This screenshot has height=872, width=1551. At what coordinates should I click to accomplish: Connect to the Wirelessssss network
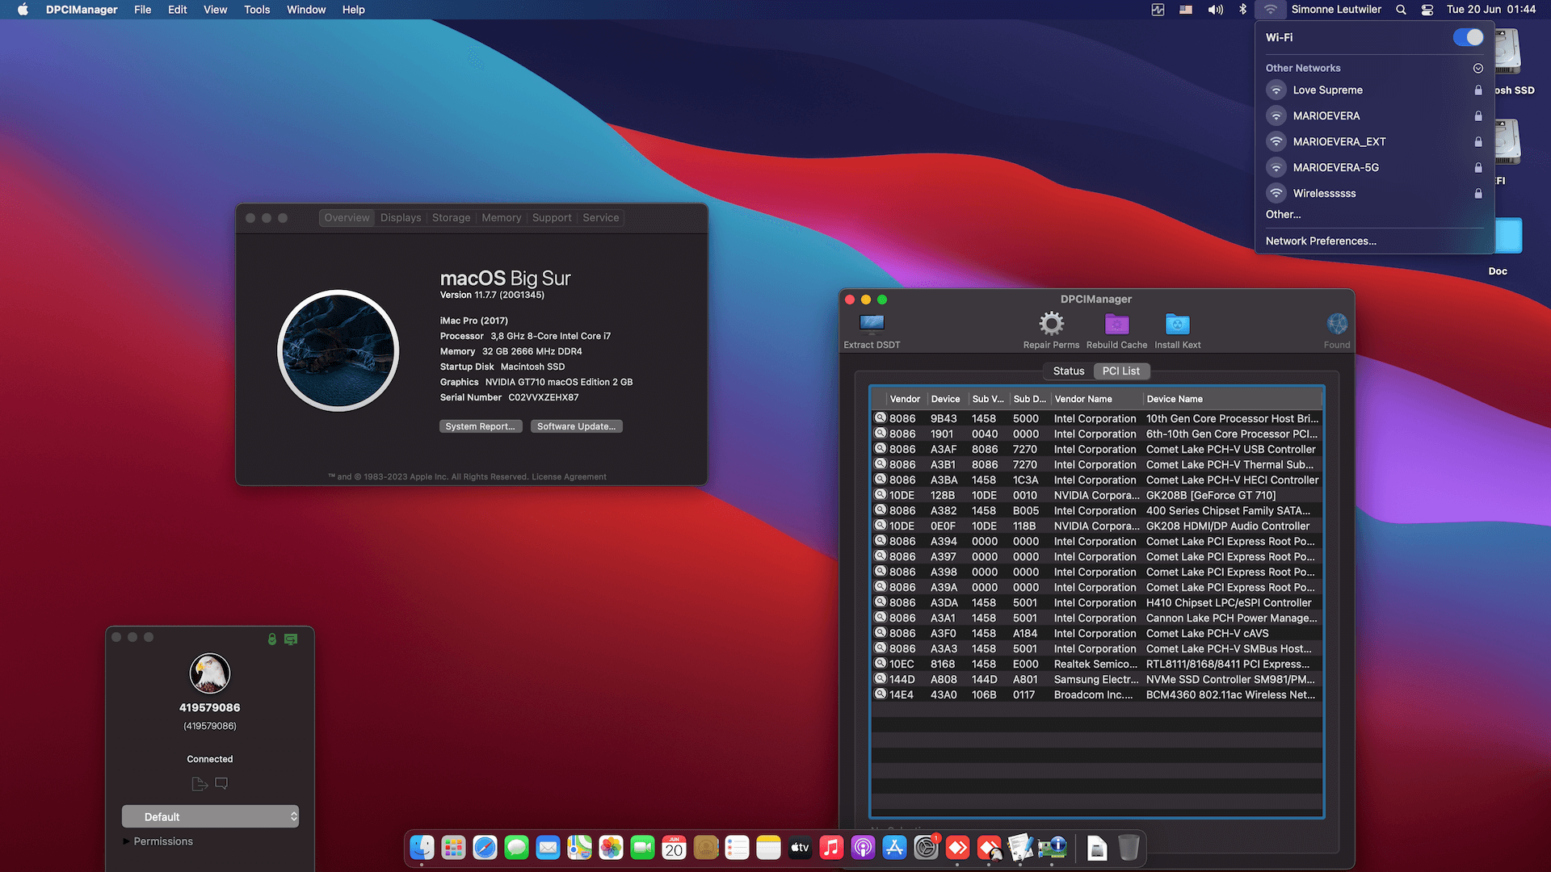[1374, 194]
